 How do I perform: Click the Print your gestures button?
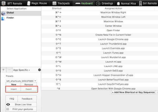(21, 109)
